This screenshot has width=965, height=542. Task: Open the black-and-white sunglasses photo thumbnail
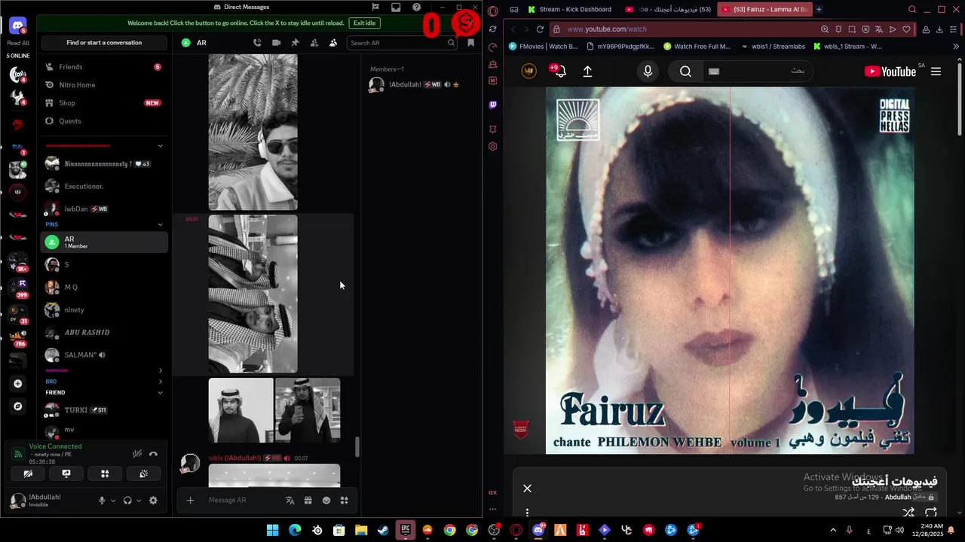click(253, 132)
